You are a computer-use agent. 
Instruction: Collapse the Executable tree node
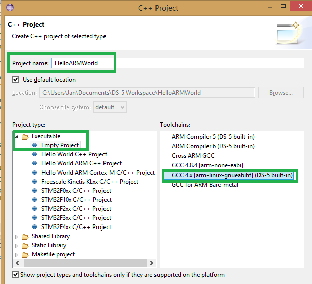click(17, 137)
